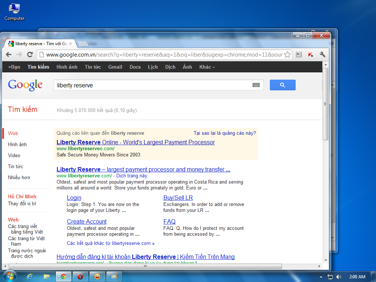Click Thay đổi vị trí link
Viewport: 376px width, 282px height.
click(x=22, y=203)
